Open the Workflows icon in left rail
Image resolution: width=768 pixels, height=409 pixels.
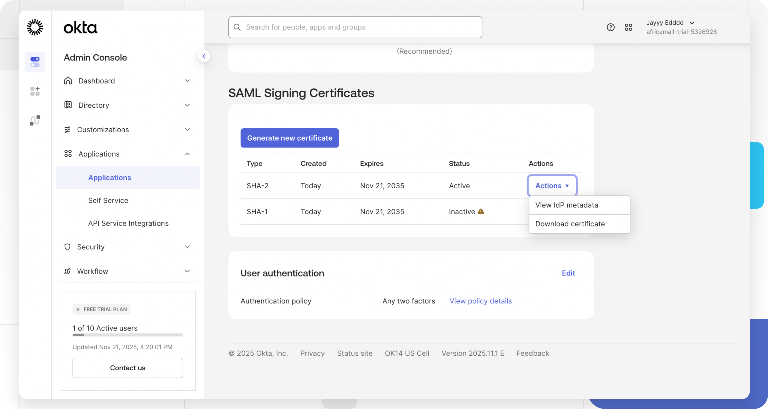pyautogui.click(x=34, y=120)
